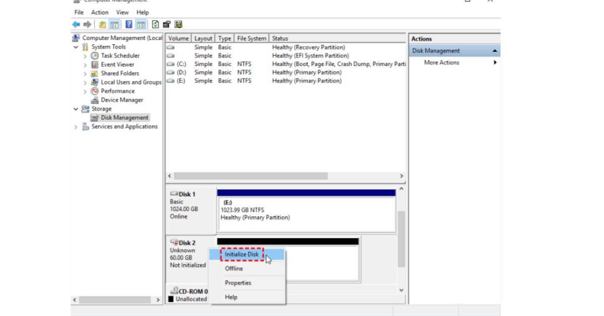Click the left tree horizontal scrollbar thumb
Viewport: 604px width, 316px height.
click(114, 300)
